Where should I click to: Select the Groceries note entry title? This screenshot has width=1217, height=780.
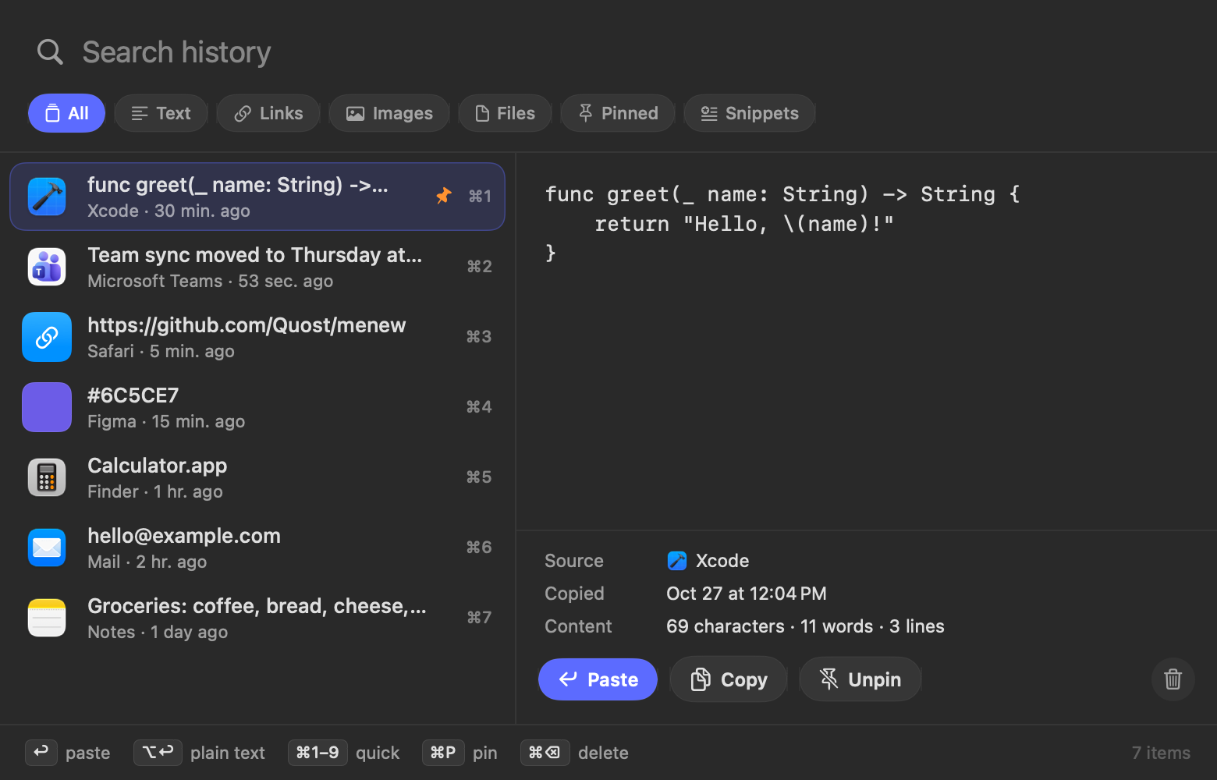point(257,606)
